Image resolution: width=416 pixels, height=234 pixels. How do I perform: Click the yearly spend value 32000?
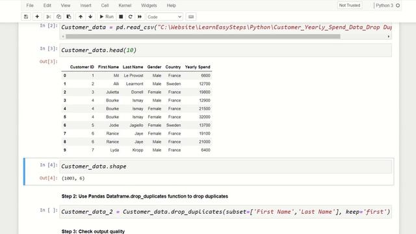(205, 117)
